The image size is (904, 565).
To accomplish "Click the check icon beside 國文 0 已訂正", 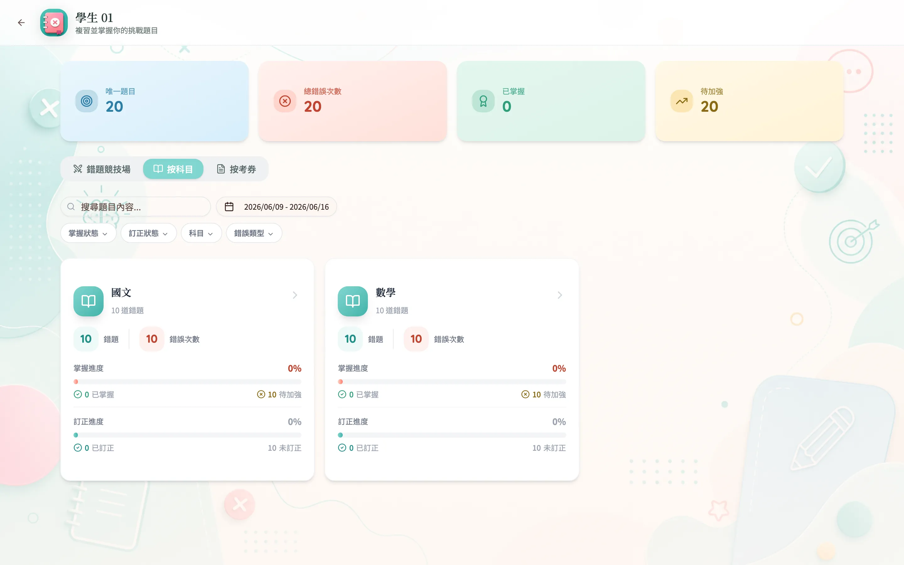I will point(78,448).
